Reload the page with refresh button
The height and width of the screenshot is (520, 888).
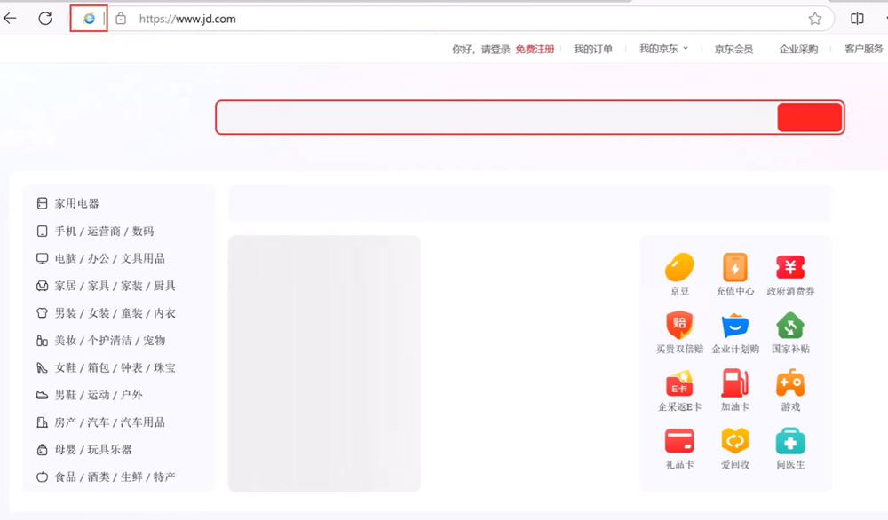(44, 19)
